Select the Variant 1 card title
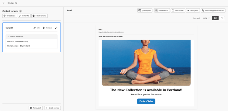 (x=9, y=28)
